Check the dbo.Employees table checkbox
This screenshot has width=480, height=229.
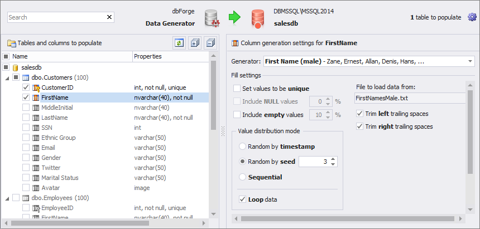click(16, 198)
